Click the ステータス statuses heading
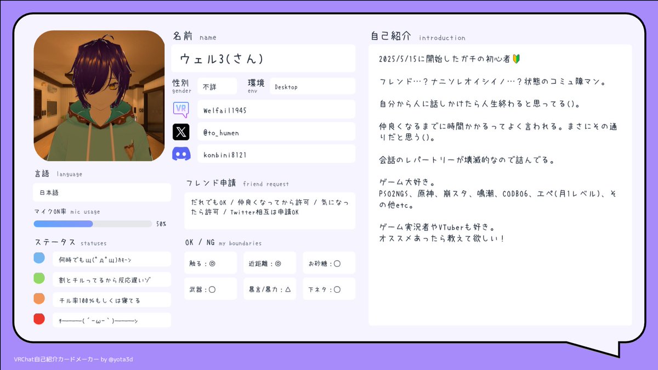The width and height of the screenshot is (658, 370). tap(70, 242)
